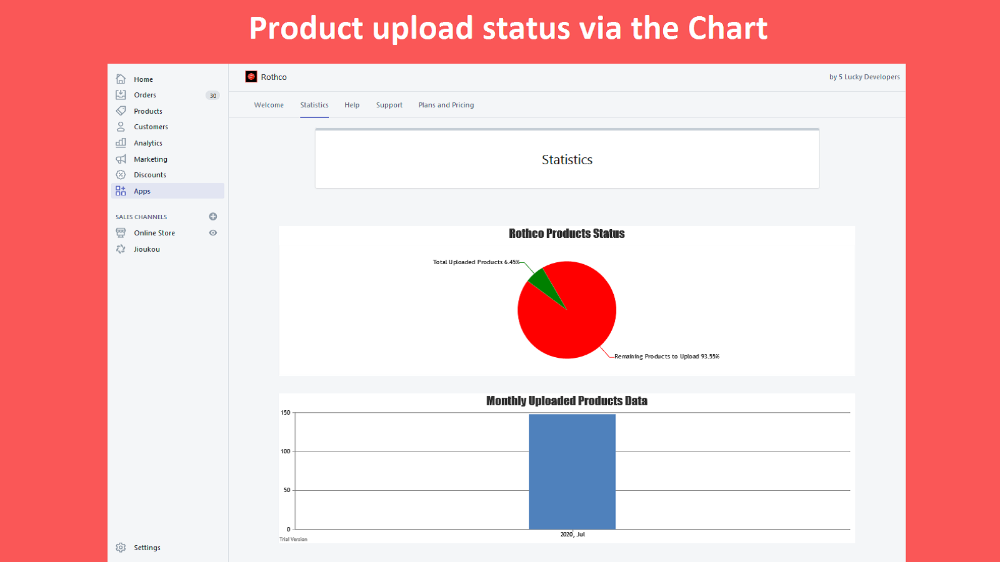Viewport: 1000px width, 562px height.
Task: Click the Home icon in sidebar
Action: coord(121,79)
